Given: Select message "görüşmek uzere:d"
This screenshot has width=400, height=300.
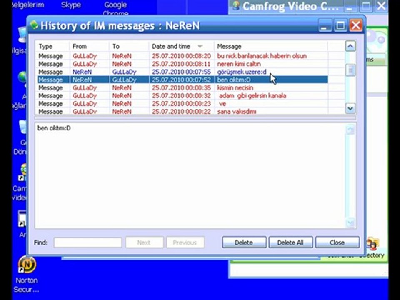Looking at the screenshot, I should click(242, 72).
